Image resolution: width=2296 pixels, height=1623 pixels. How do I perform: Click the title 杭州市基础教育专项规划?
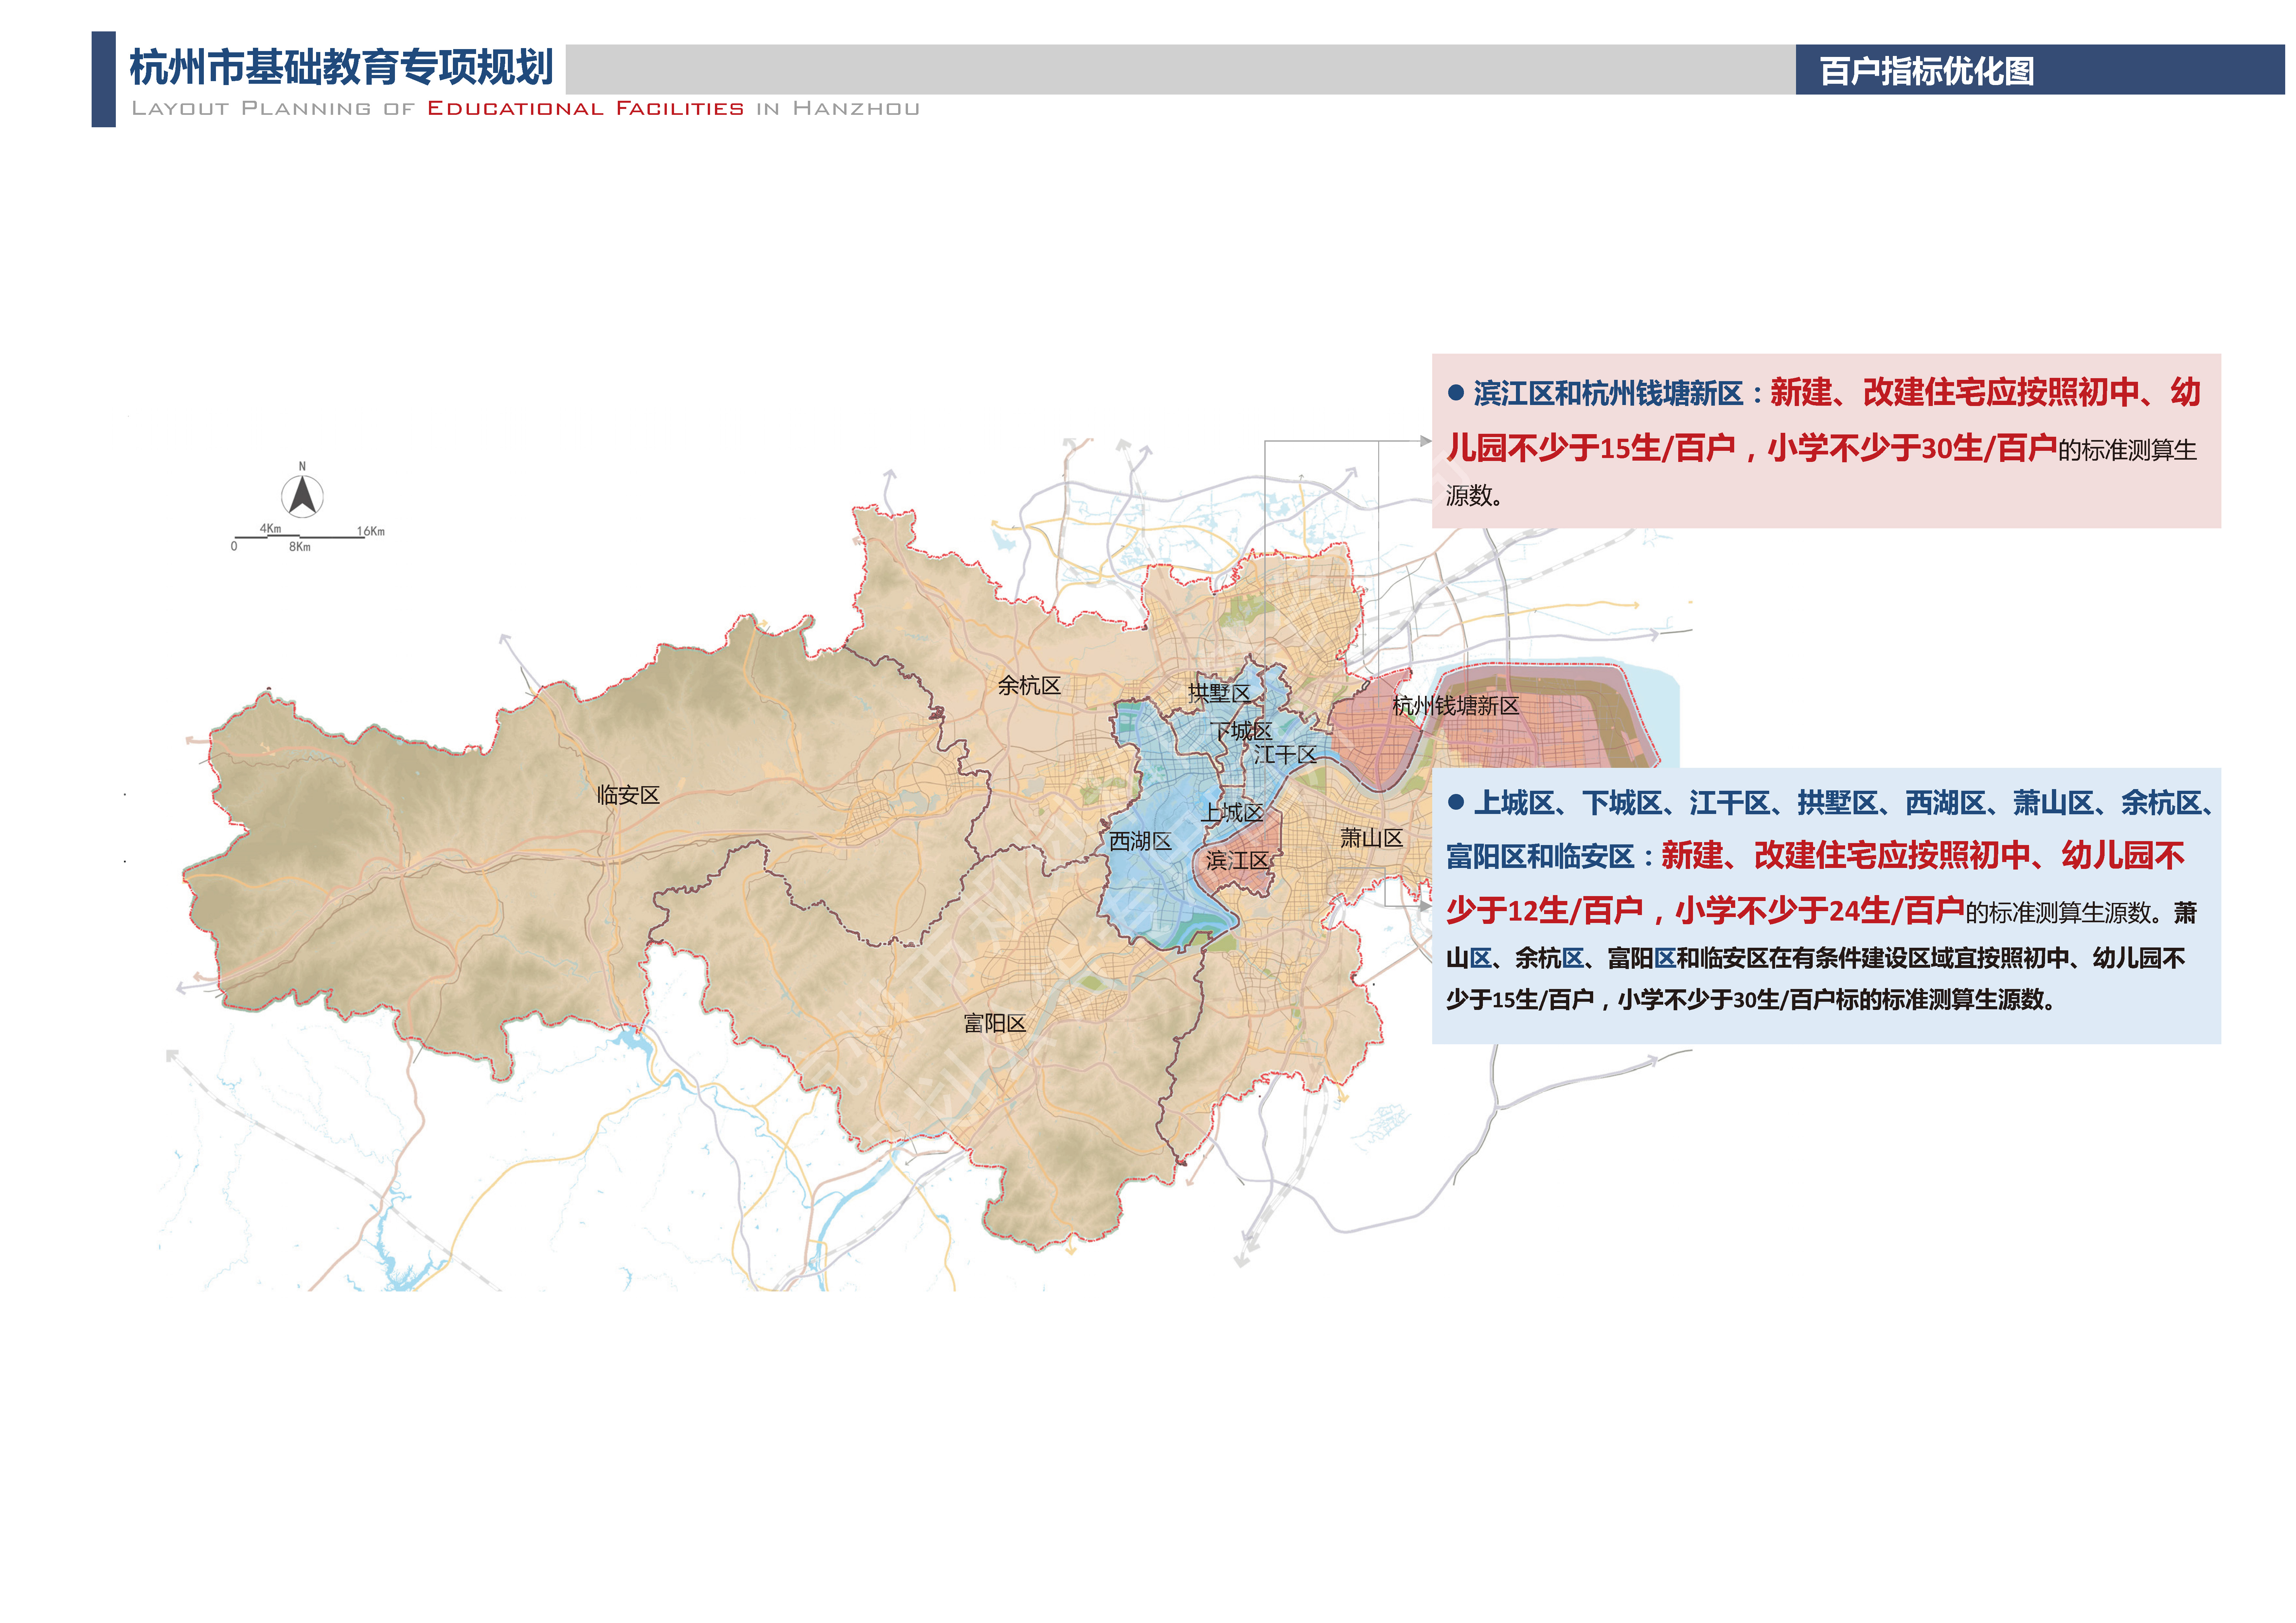(x=341, y=68)
